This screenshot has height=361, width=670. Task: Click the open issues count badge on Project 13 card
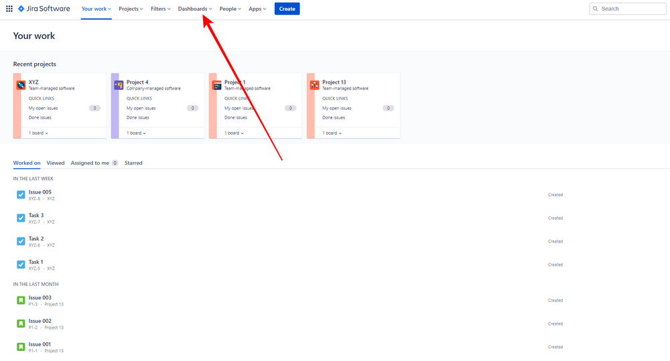pos(388,108)
